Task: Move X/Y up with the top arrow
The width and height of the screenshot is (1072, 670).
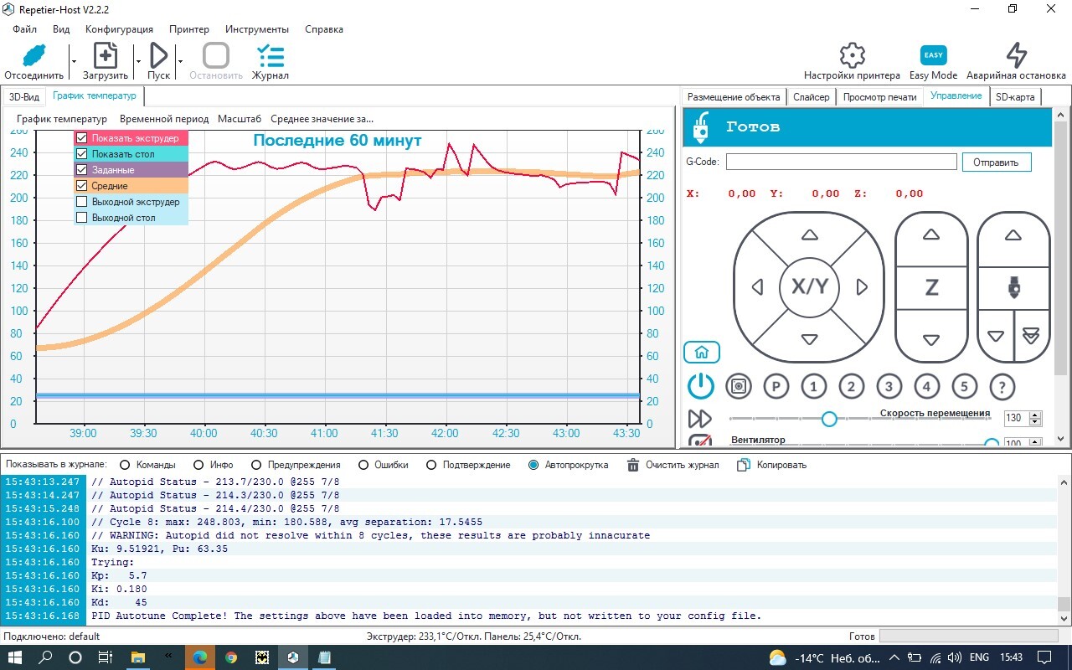Action: click(x=809, y=235)
